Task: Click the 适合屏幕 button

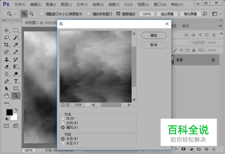Action: 167,14
